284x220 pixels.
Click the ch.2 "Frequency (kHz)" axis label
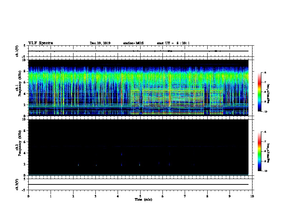pyautogui.click(x=20, y=143)
